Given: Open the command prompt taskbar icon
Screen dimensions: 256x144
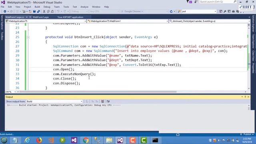Looking at the screenshot, I should 155,140.
